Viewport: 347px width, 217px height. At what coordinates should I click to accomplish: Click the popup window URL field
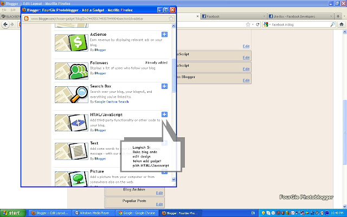click(x=98, y=18)
